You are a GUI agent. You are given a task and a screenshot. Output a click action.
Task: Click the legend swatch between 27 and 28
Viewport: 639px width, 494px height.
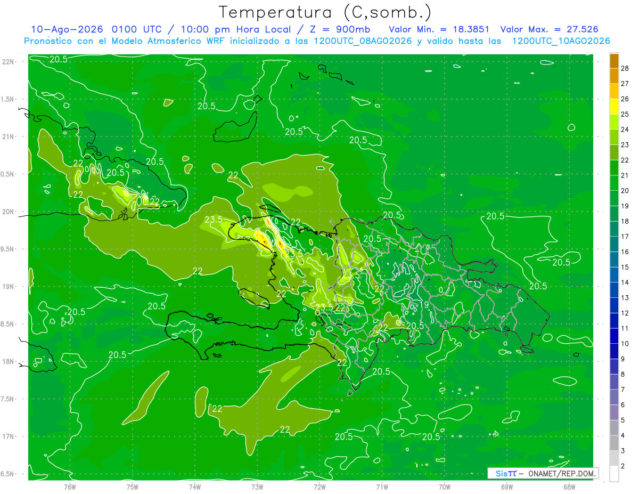[614, 76]
